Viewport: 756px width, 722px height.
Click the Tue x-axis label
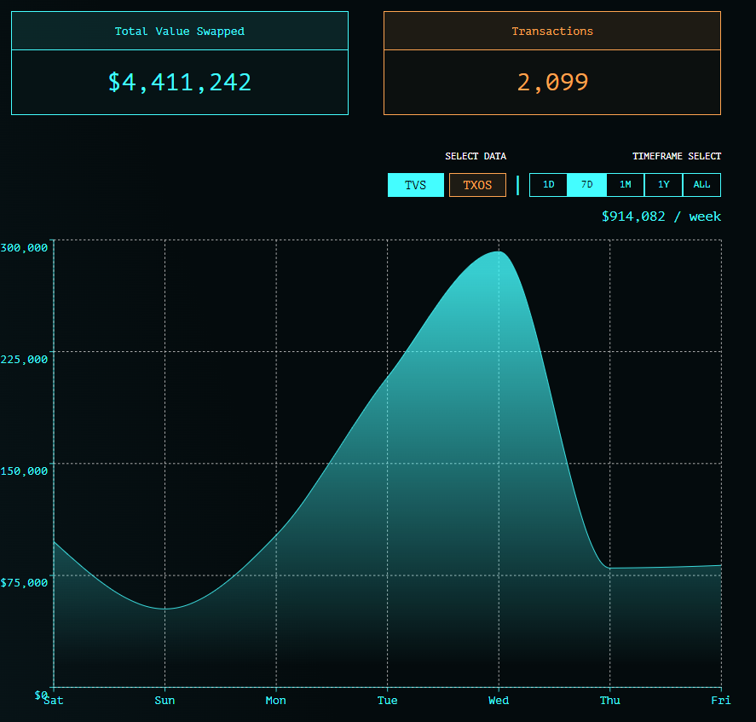pyautogui.click(x=387, y=701)
